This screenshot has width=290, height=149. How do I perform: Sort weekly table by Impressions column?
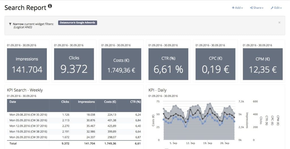tap(86, 102)
